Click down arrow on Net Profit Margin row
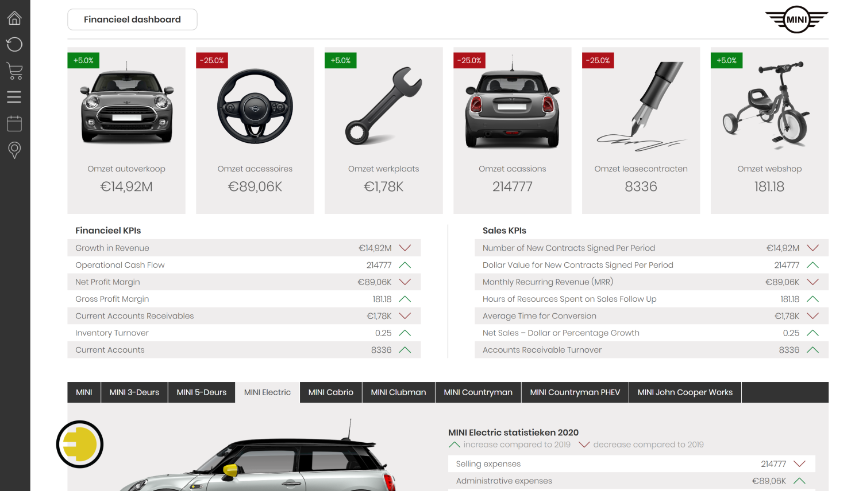The width and height of the screenshot is (855, 491). point(405,282)
